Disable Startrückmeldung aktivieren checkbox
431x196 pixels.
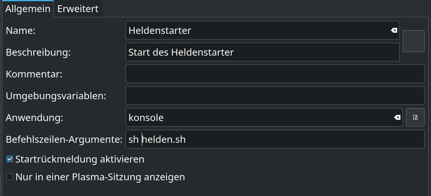point(10,159)
